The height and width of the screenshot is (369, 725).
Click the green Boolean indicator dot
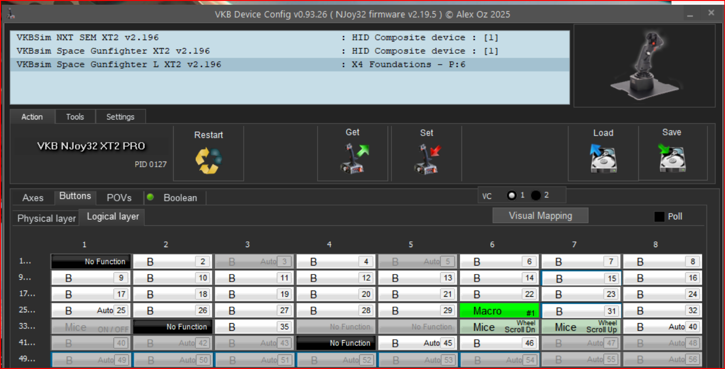coord(150,197)
